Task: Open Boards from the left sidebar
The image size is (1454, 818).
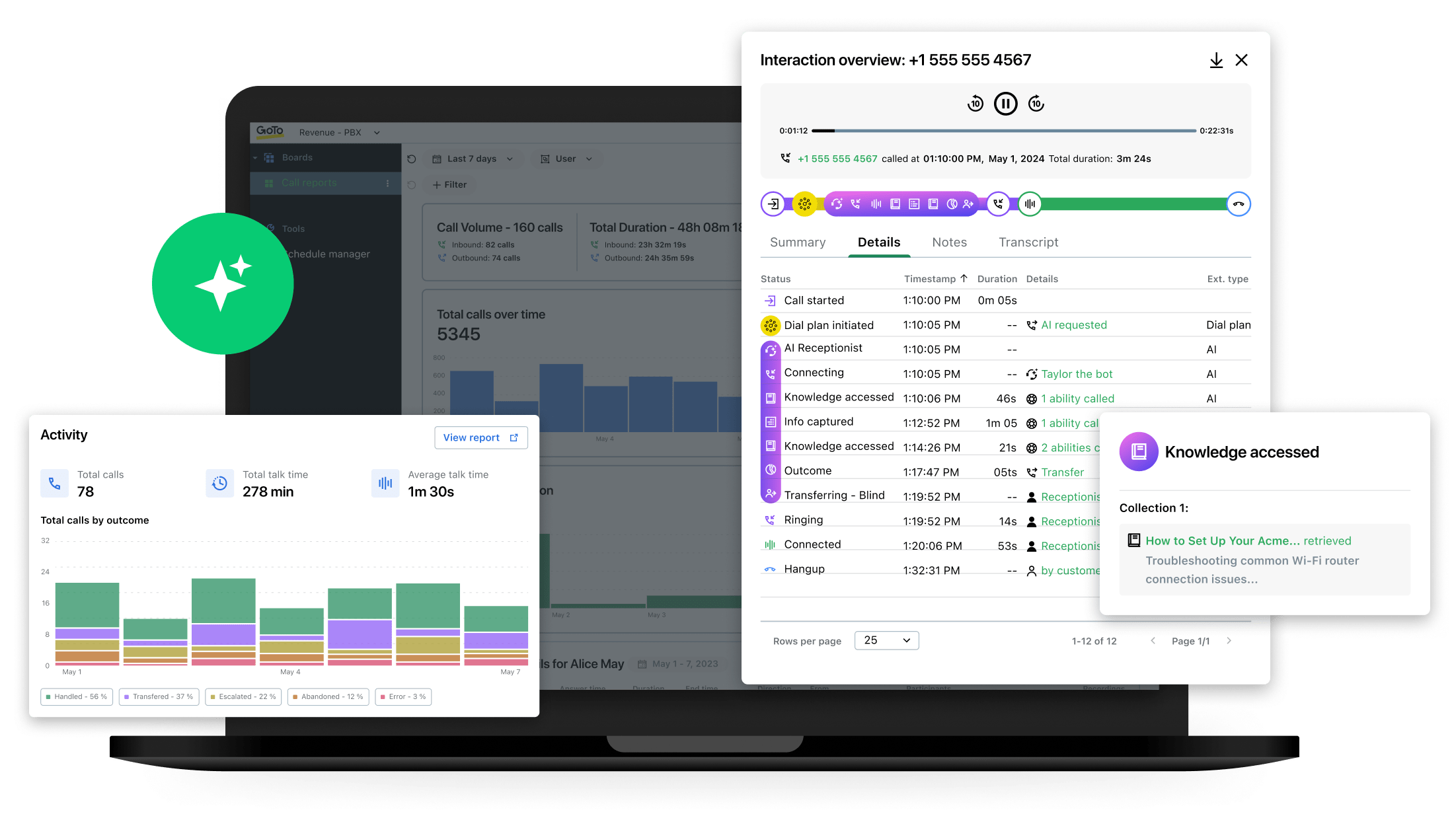Action: pos(297,157)
